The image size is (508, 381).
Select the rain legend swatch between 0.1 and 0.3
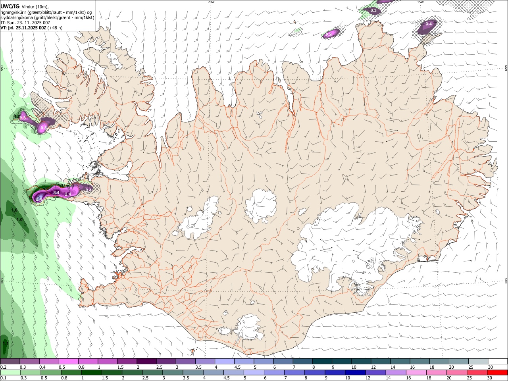click(x=10, y=373)
